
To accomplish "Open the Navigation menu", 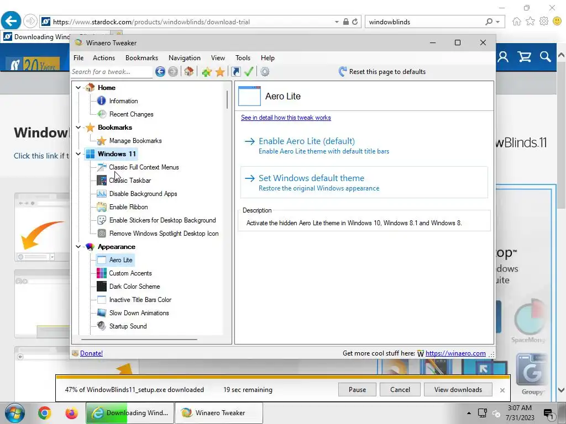I will point(185,57).
